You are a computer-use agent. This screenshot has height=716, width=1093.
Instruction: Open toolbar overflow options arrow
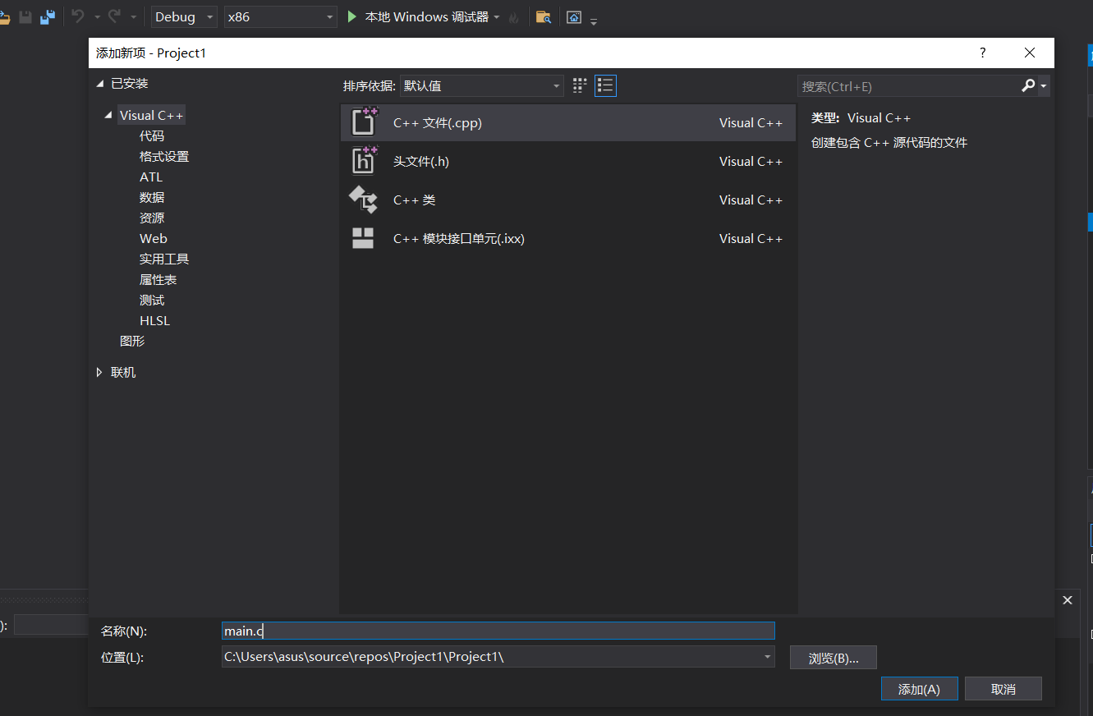pyautogui.click(x=594, y=21)
